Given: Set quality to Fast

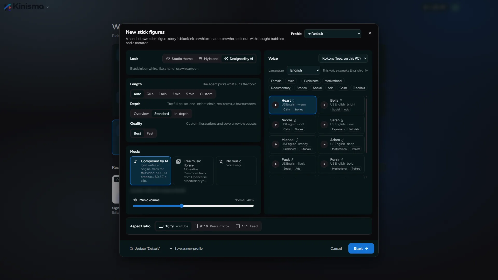Looking at the screenshot, I should point(150,134).
